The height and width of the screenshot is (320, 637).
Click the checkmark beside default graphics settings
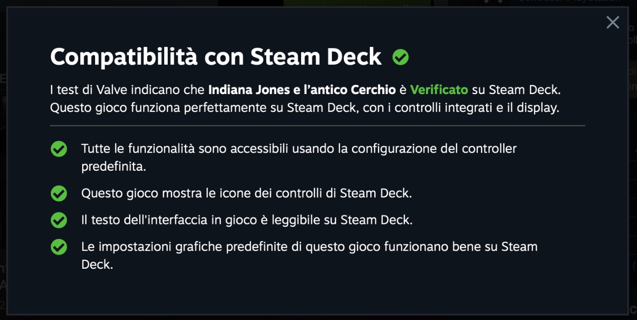(x=59, y=247)
